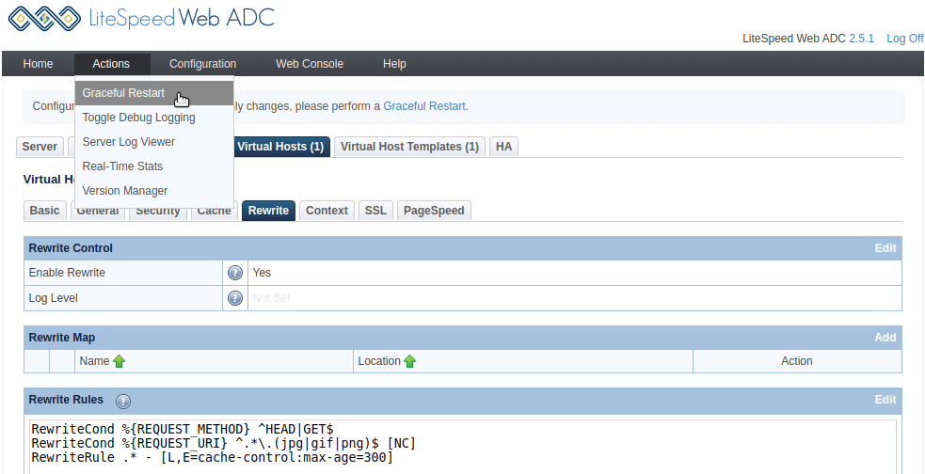Click the Location column header text
Image resolution: width=925 pixels, height=474 pixels.
coord(379,361)
